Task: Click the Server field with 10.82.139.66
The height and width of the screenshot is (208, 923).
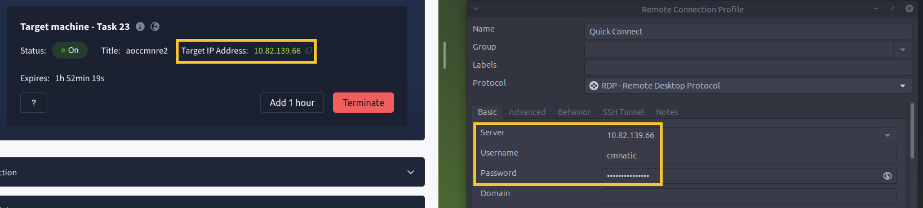Action: tap(740, 135)
